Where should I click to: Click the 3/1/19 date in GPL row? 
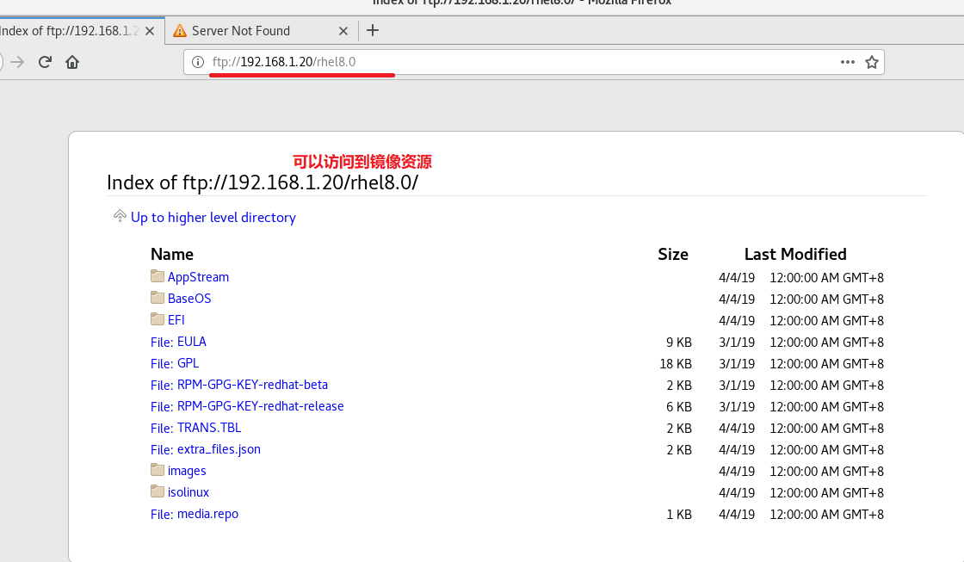pyautogui.click(x=737, y=364)
